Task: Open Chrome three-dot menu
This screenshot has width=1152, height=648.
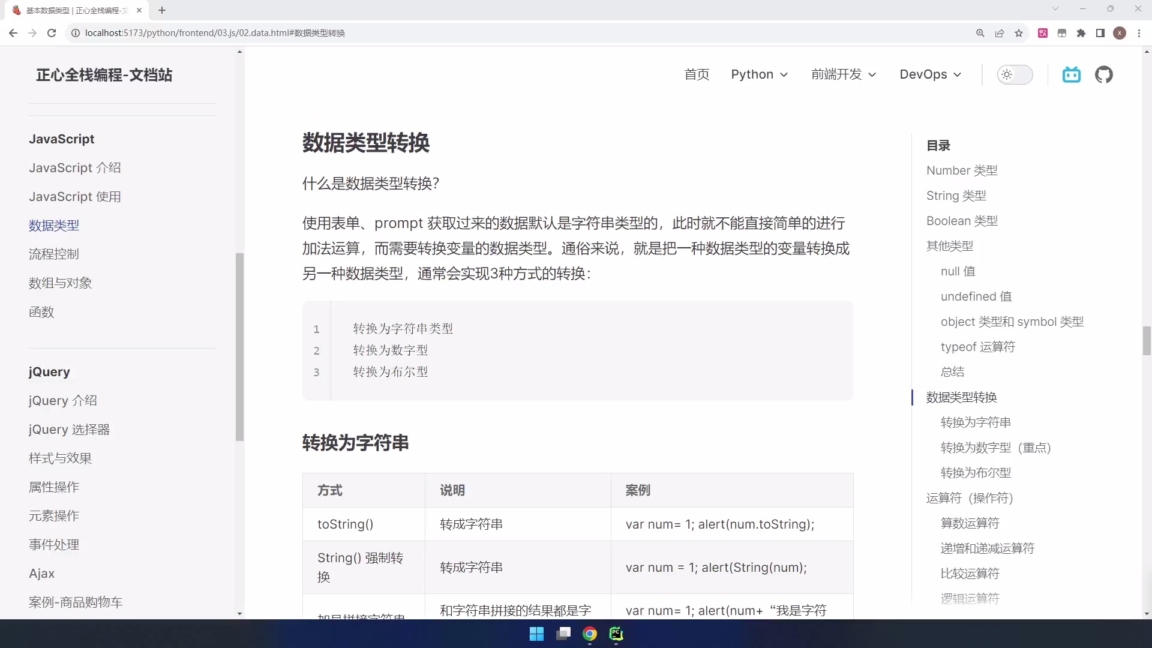Action: [x=1139, y=33]
